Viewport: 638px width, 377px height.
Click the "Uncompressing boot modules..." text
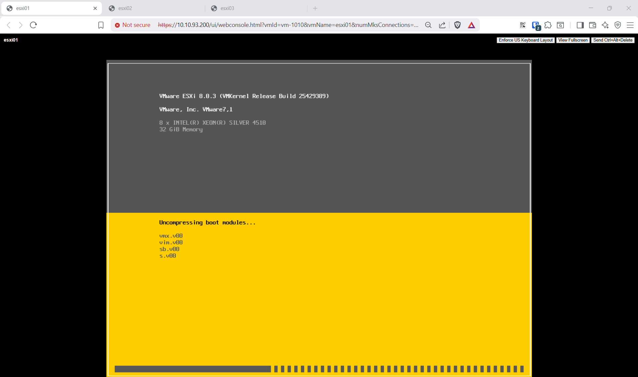(x=207, y=222)
